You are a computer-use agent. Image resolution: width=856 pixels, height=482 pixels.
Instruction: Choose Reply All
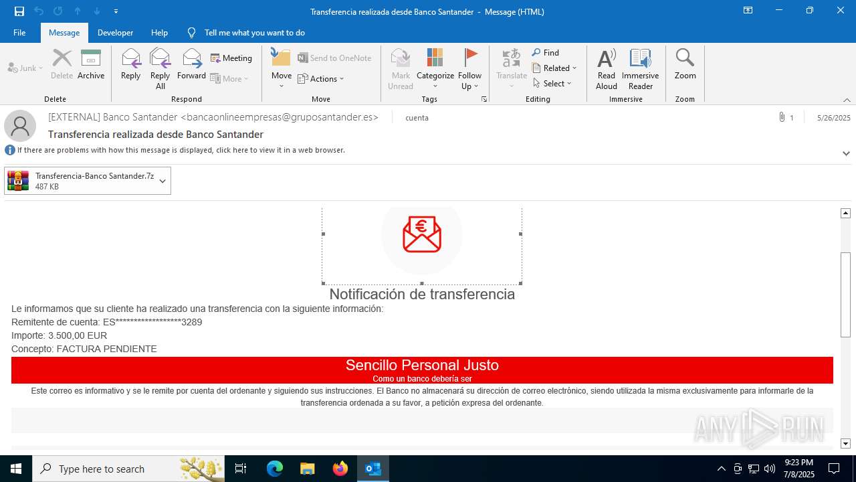point(160,69)
